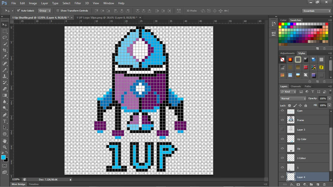The height and width of the screenshot is (187, 333).
Task: Select the Eraser tool
Action: [5, 89]
